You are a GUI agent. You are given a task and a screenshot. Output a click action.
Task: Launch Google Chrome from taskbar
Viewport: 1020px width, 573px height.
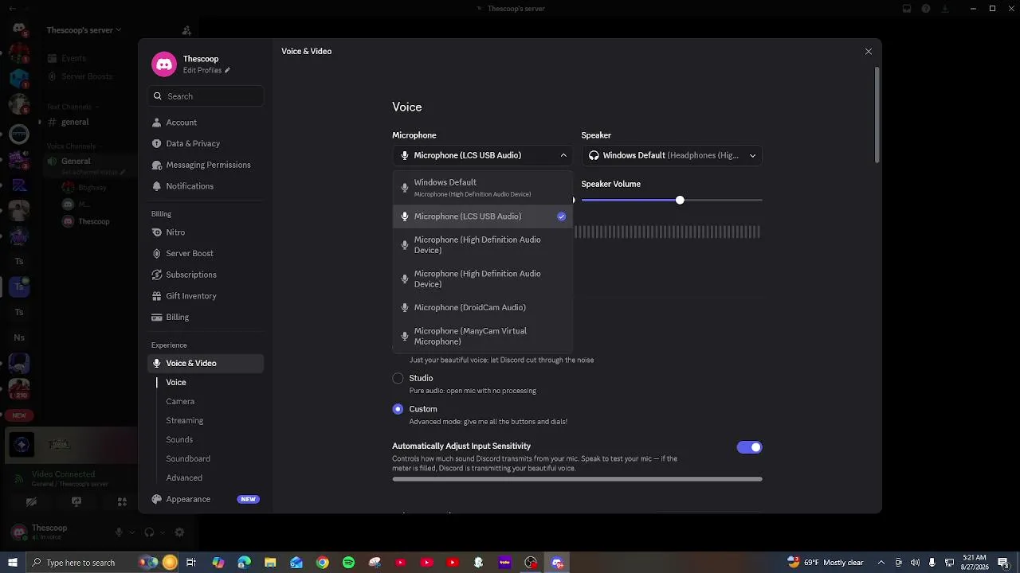point(323,563)
